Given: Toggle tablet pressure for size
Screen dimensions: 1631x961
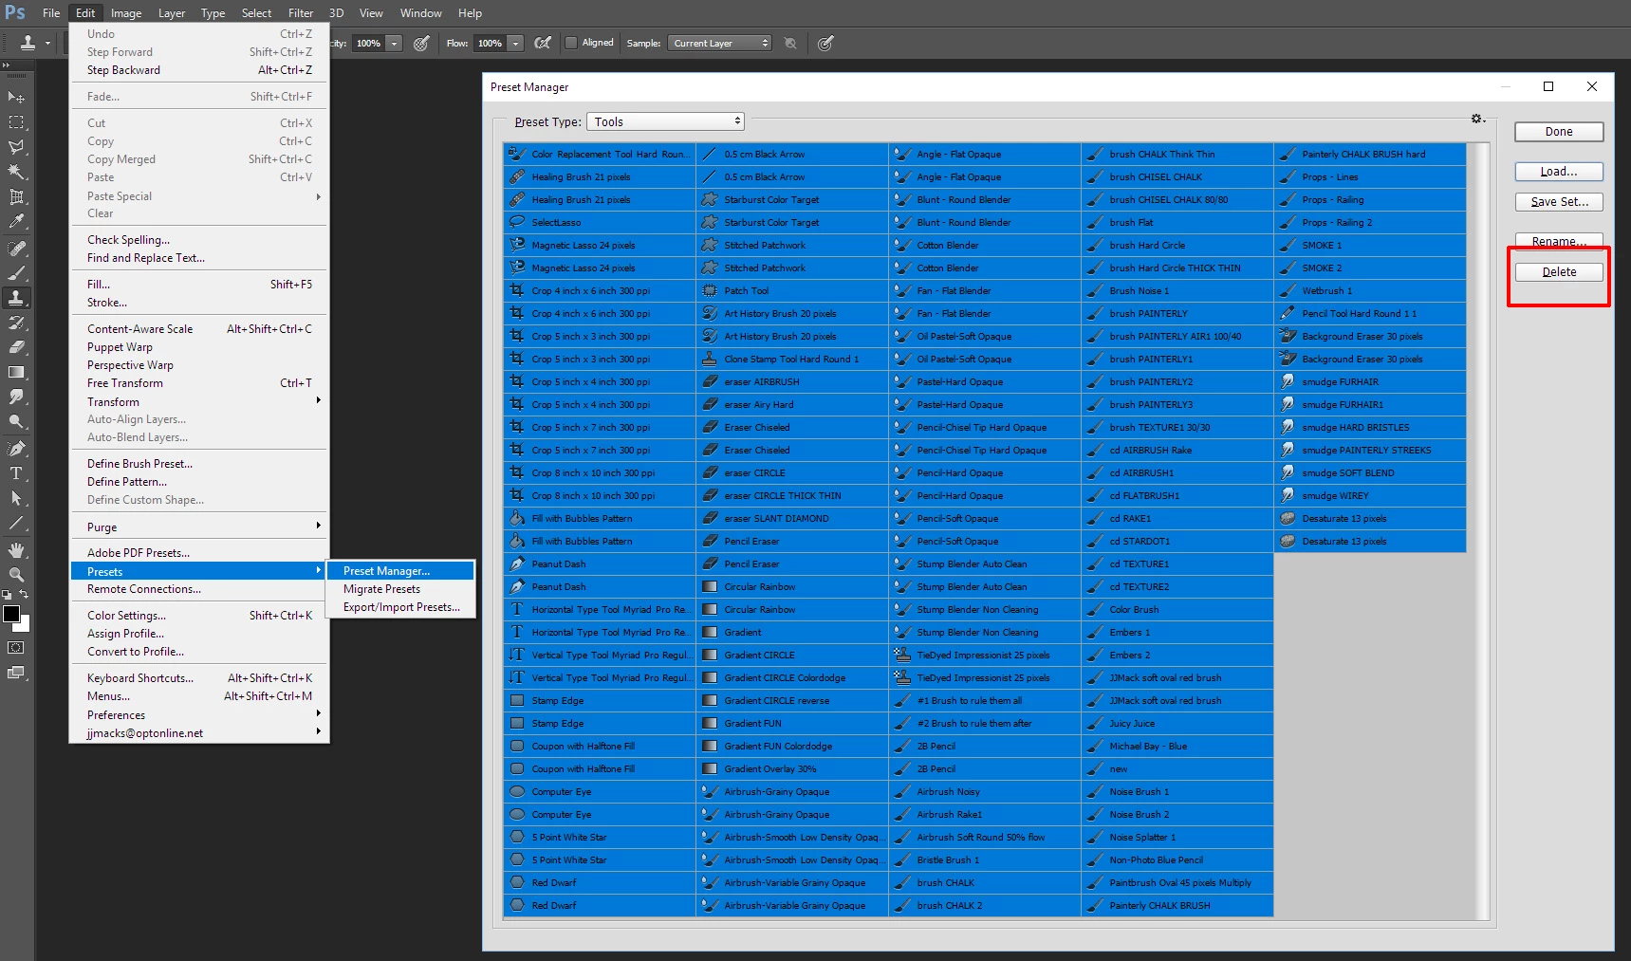Looking at the screenshot, I should 825,43.
